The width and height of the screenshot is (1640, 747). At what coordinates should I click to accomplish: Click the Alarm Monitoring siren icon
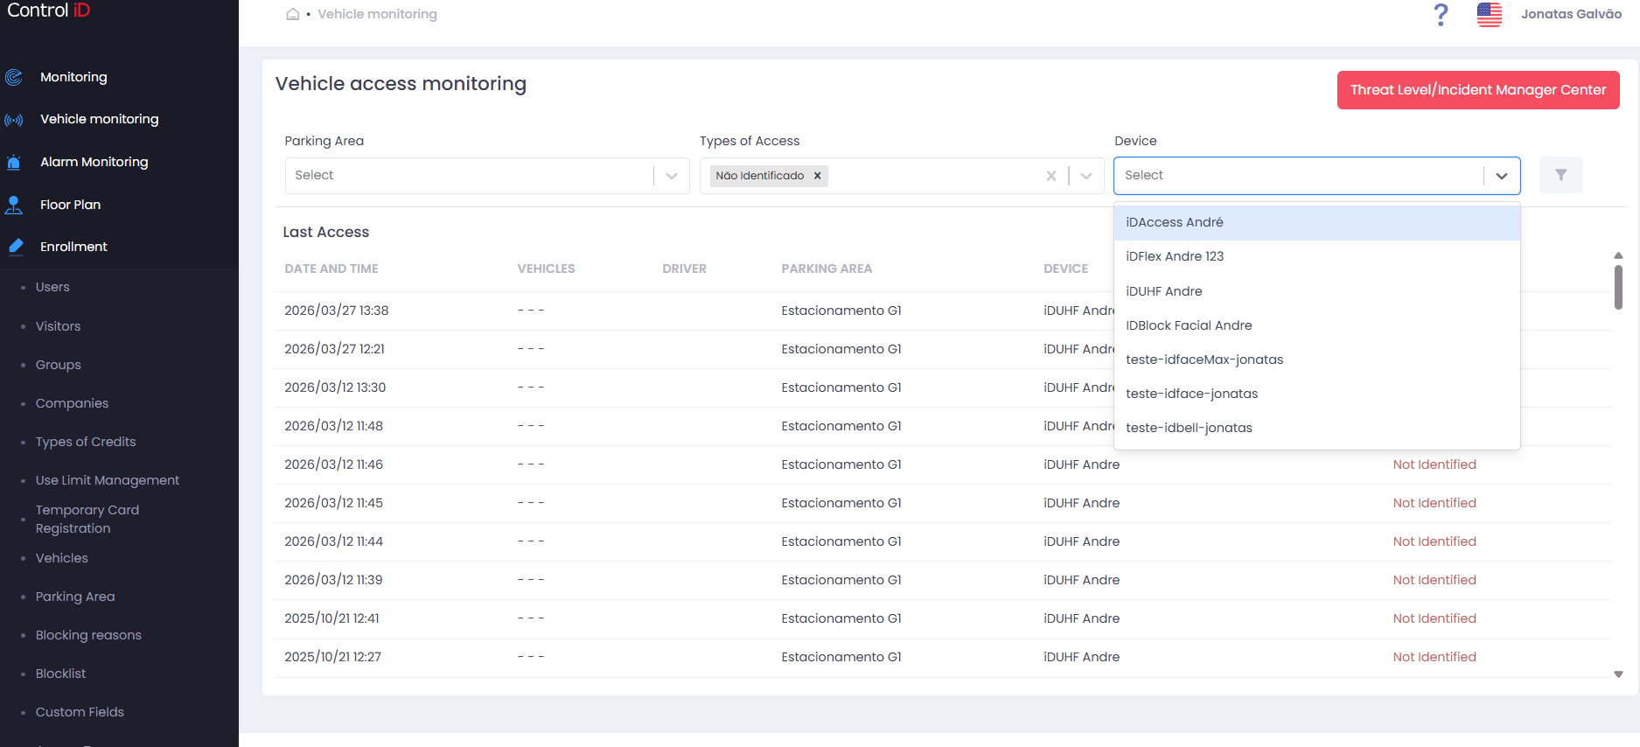(14, 162)
